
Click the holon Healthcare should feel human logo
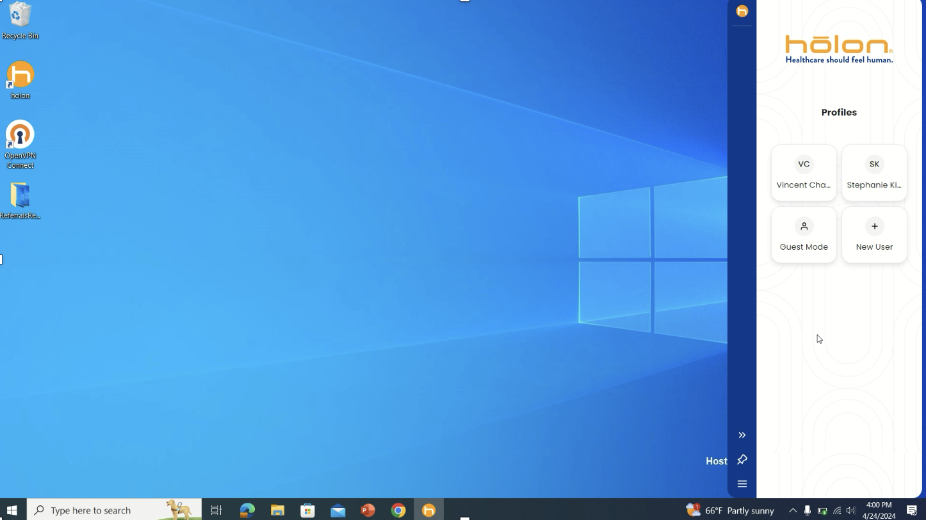839,49
